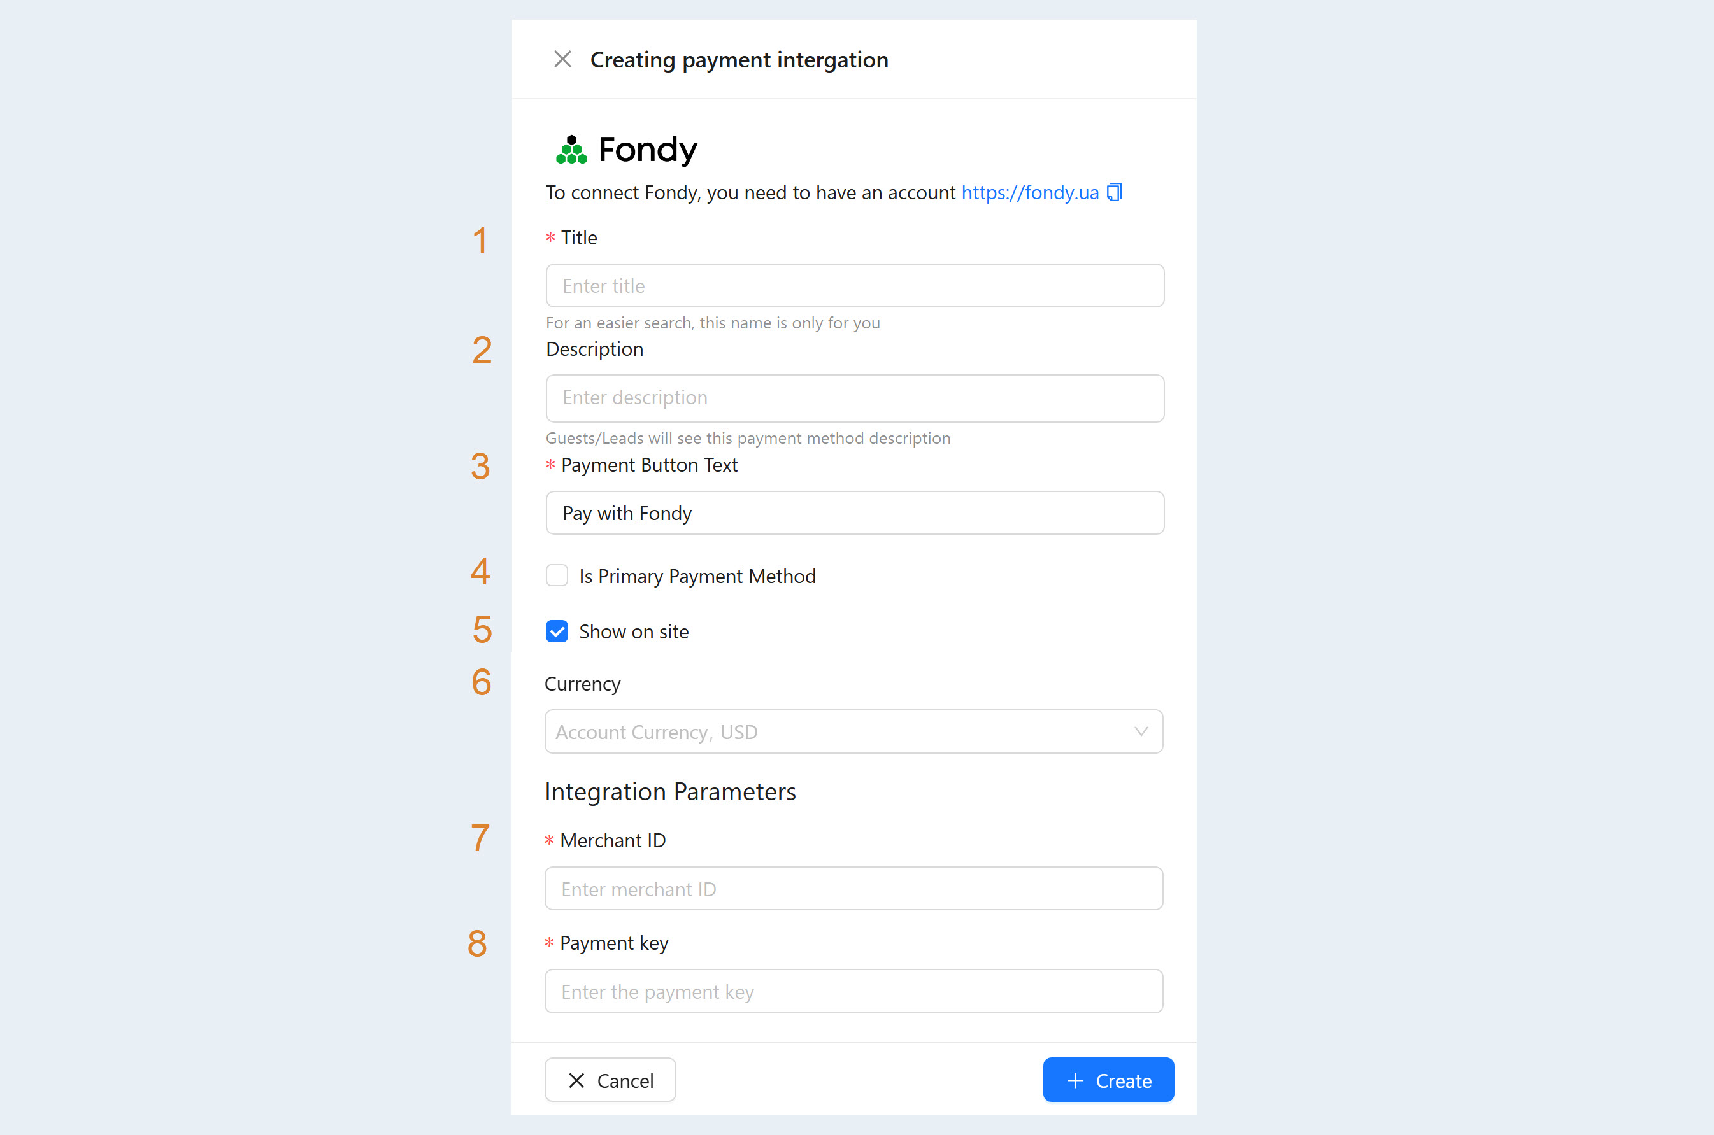Click the plus icon on Create button
Viewport: 1714px width, 1135px height.
1075,1081
